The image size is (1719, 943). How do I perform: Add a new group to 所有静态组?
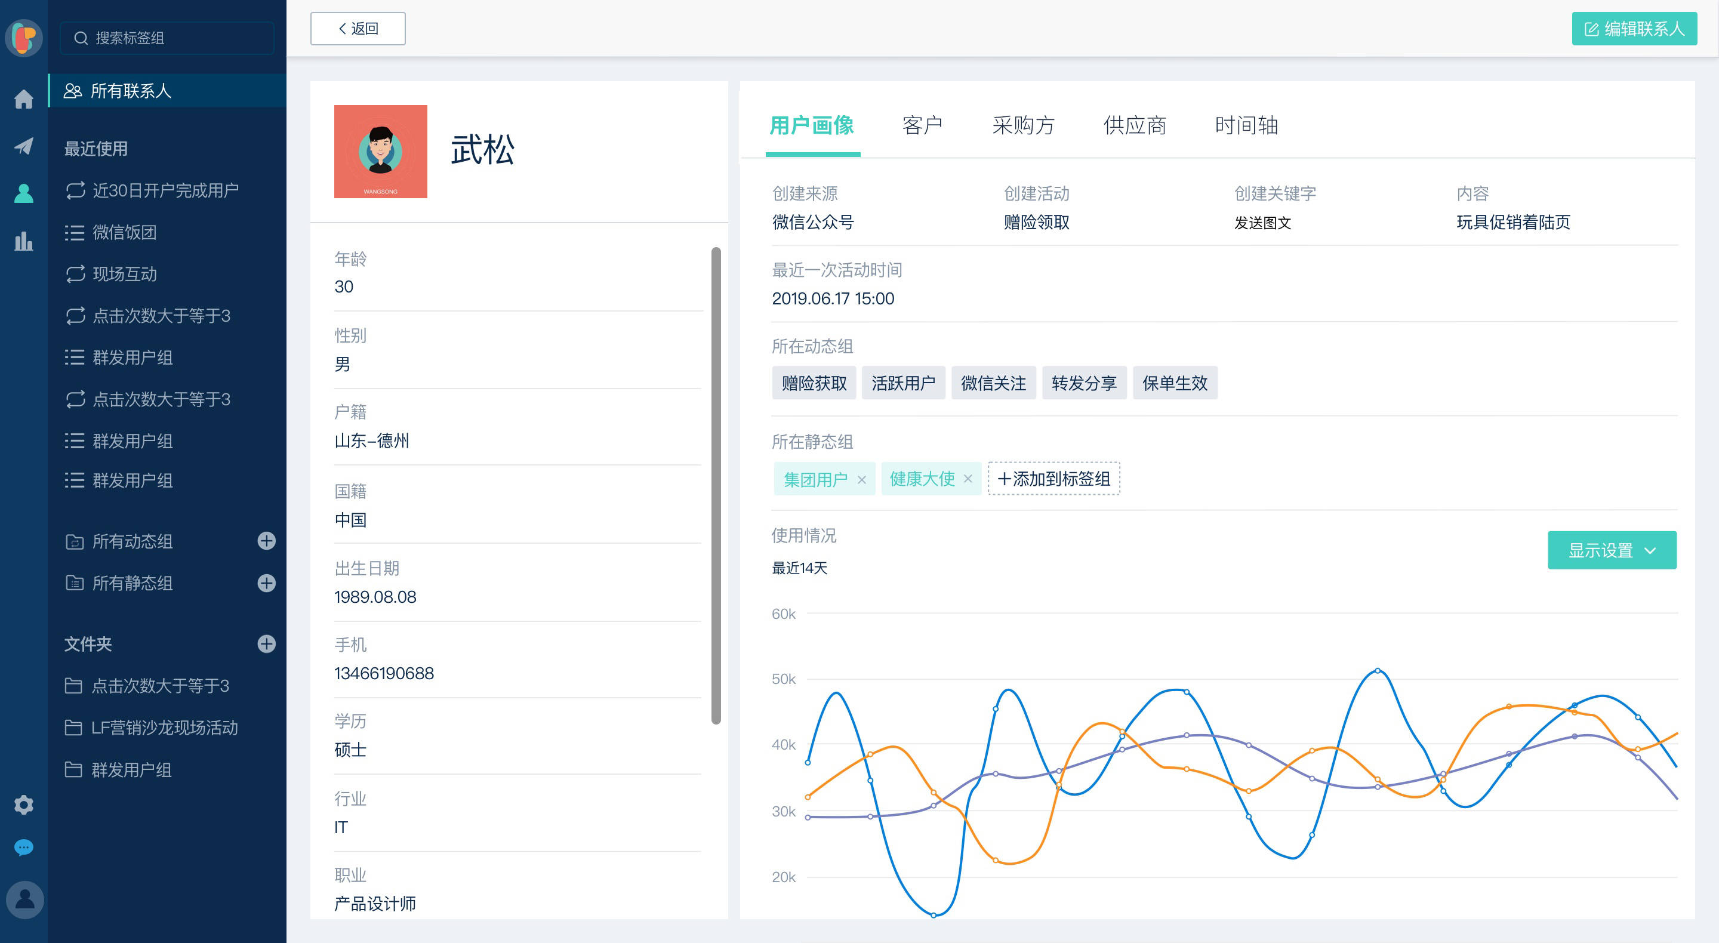coord(266,583)
